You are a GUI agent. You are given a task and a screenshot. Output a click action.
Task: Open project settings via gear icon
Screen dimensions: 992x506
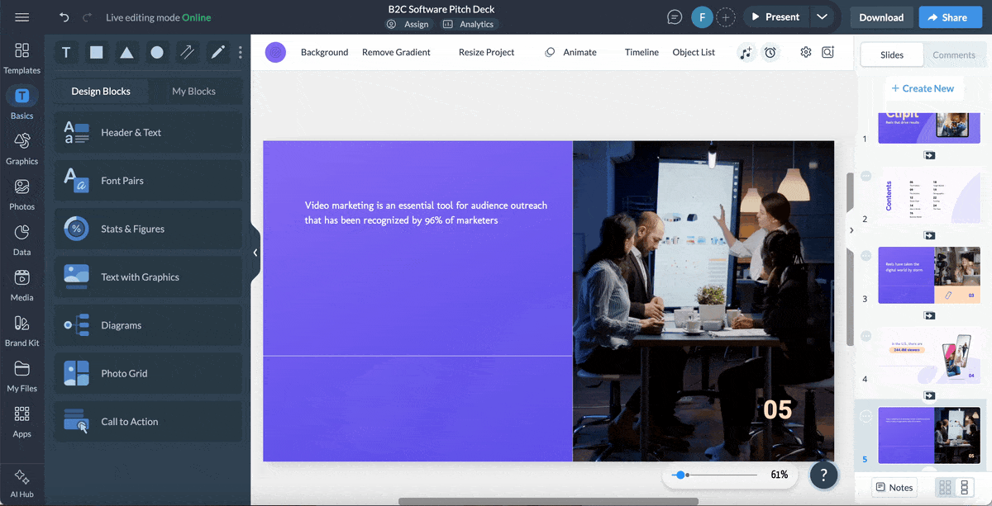(x=804, y=52)
